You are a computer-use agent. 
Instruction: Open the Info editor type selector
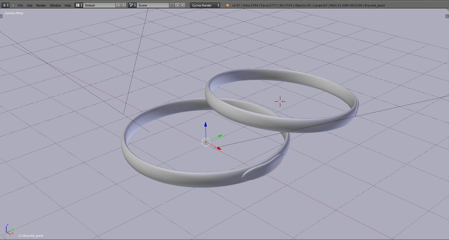pos(5,5)
